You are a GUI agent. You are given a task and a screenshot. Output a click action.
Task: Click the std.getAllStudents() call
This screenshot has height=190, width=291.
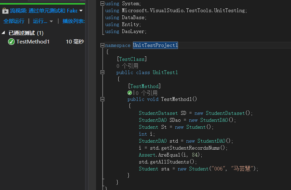[x=168, y=162]
